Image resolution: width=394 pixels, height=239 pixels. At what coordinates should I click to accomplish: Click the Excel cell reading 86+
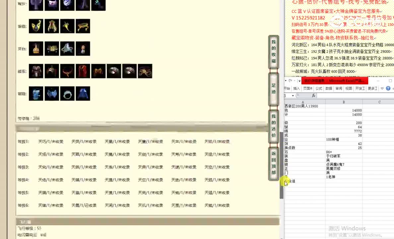344,152
